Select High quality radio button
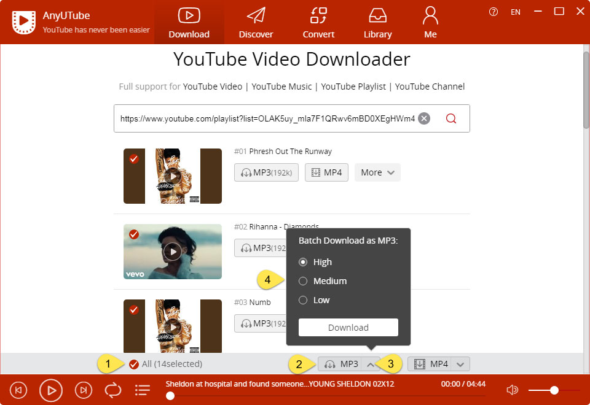This screenshot has height=405, width=590. tap(303, 262)
